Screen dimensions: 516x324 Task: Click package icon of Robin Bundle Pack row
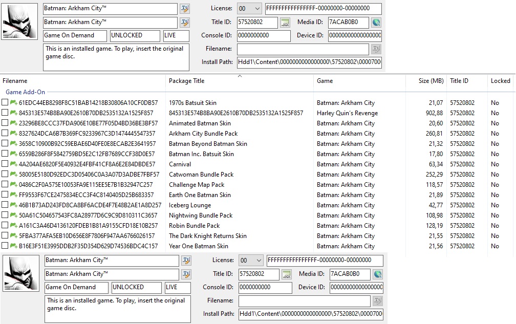click(13, 225)
